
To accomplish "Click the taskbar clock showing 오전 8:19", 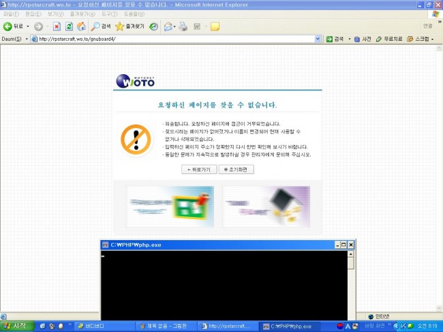I will (x=427, y=326).
